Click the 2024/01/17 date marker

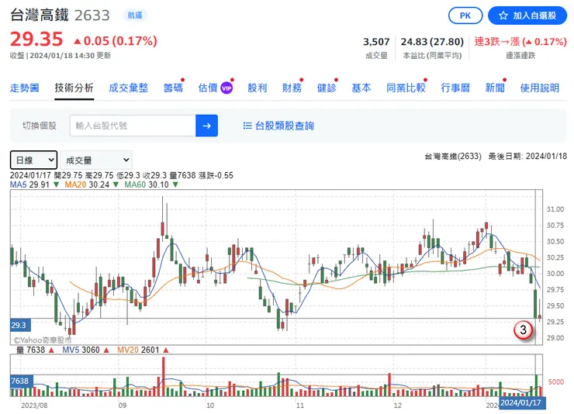tap(520, 402)
